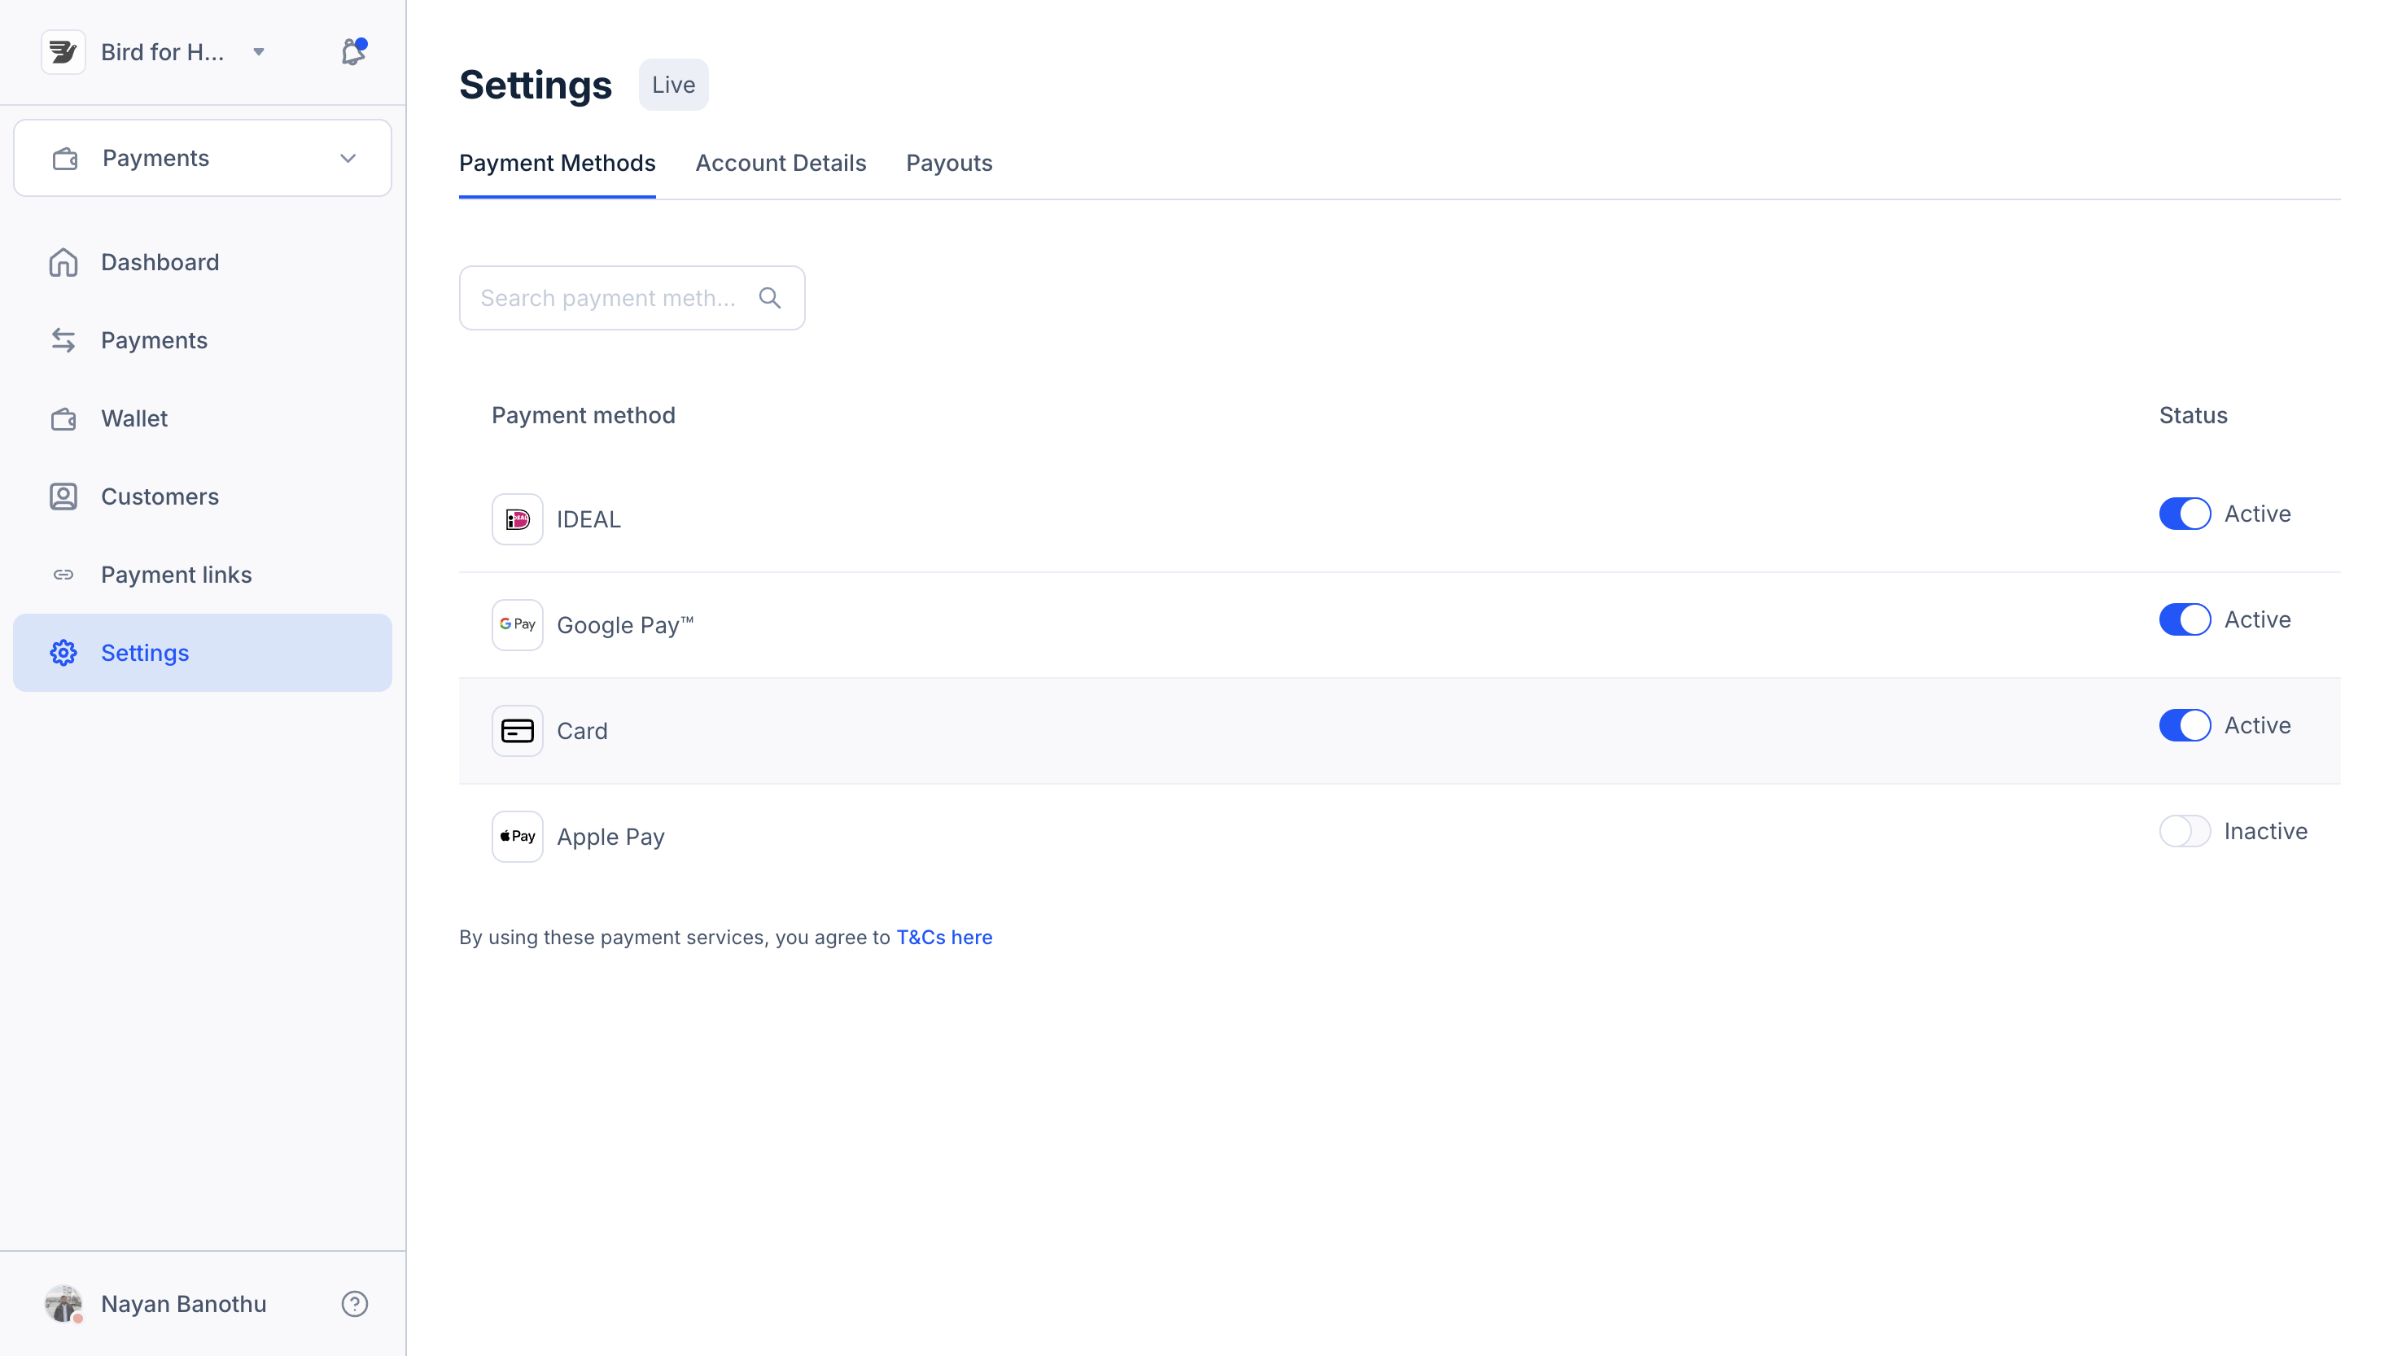Open Nayan Banothu profile menu
This screenshot has width=2393, height=1356.
pos(182,1304)
